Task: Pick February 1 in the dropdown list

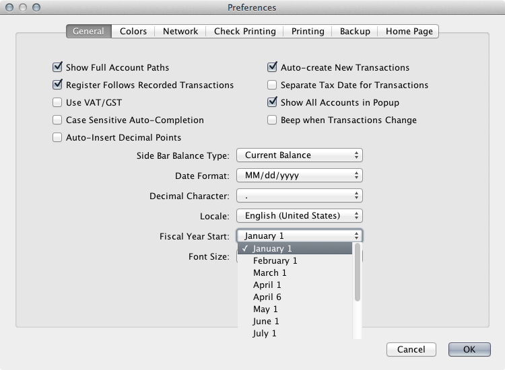Action: tap(275, 261)
